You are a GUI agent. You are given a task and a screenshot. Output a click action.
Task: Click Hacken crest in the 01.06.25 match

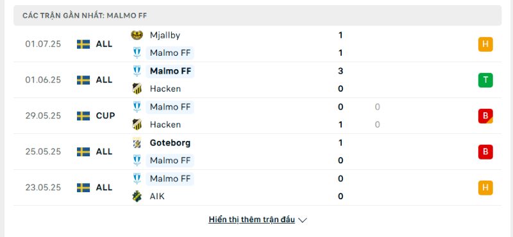[x=137, y=88]
